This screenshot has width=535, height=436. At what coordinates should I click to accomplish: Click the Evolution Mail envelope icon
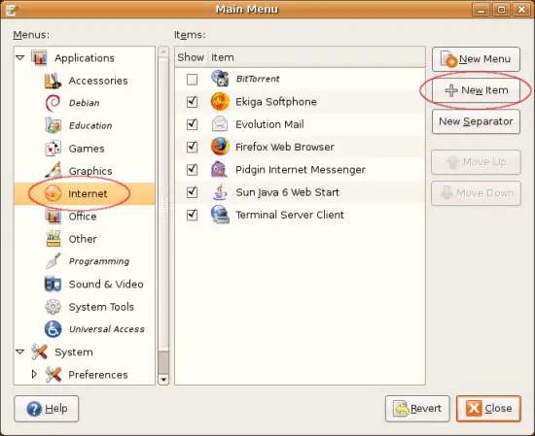[x=220, y=124]
